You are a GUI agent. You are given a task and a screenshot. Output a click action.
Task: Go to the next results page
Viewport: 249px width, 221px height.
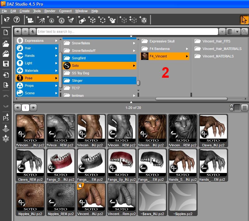[33, 108]
